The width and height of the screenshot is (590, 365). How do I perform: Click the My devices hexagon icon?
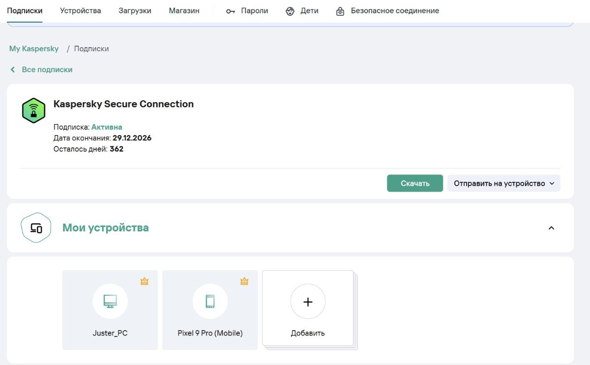tap(36, 228)
